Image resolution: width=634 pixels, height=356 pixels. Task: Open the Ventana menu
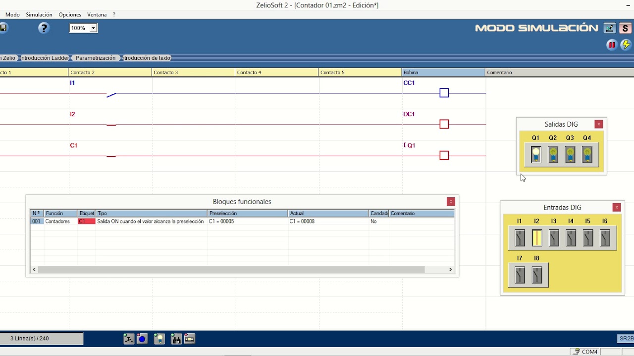click(x=97, y=15)
